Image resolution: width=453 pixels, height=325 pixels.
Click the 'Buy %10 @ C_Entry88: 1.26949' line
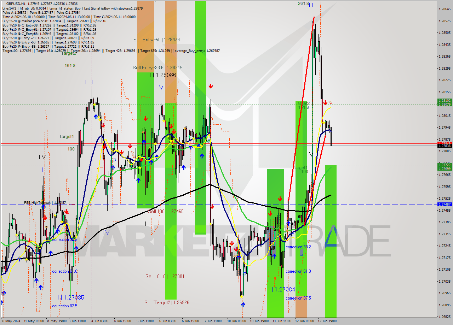tap(49, 34)
